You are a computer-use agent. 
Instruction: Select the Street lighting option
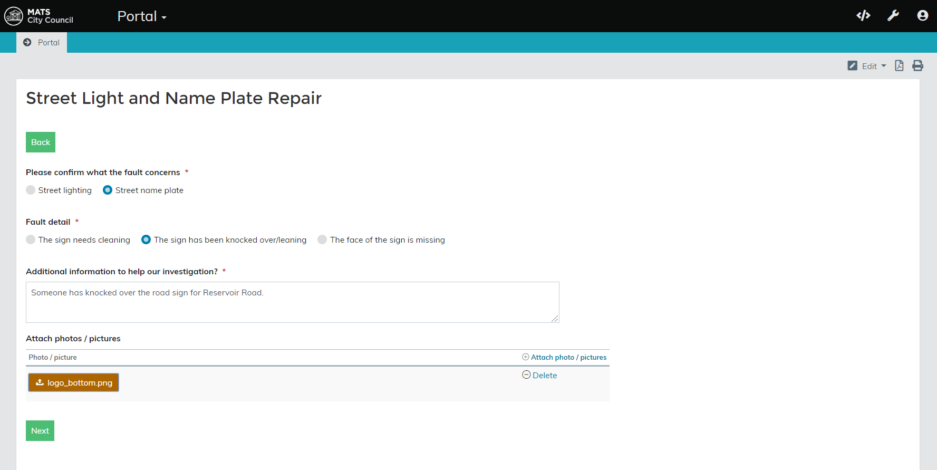pyautogui.click(x=31, y=190)
